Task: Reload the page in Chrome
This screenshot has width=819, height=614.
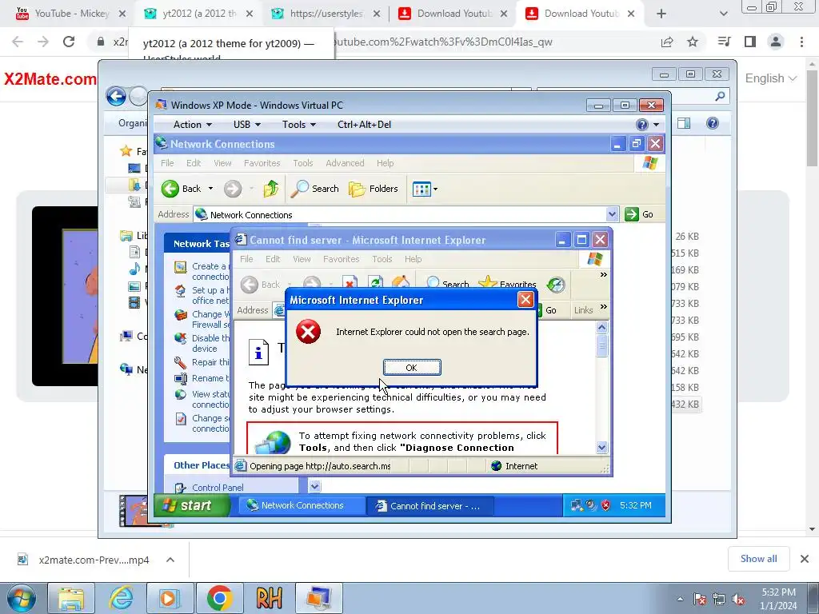Action: (69, 42)
